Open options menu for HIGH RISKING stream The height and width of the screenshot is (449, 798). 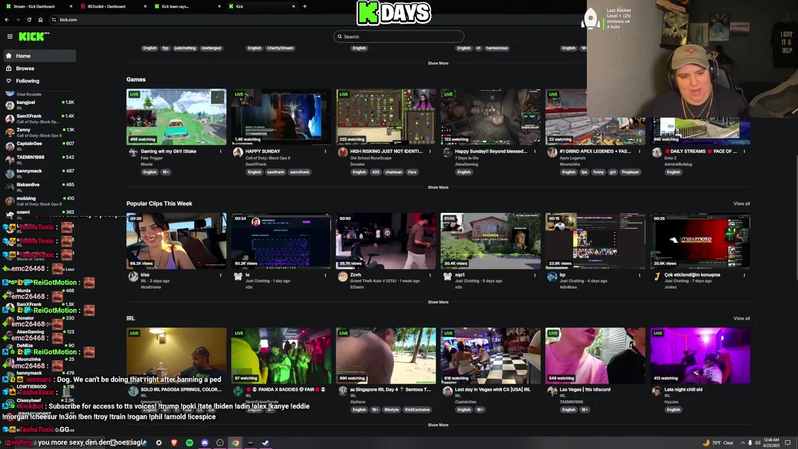(x=430, y=151)
